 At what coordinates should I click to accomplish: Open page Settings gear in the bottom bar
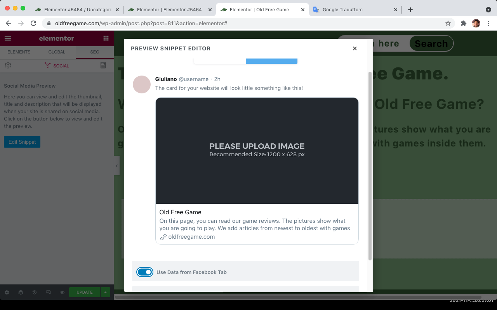pos(7,292)
